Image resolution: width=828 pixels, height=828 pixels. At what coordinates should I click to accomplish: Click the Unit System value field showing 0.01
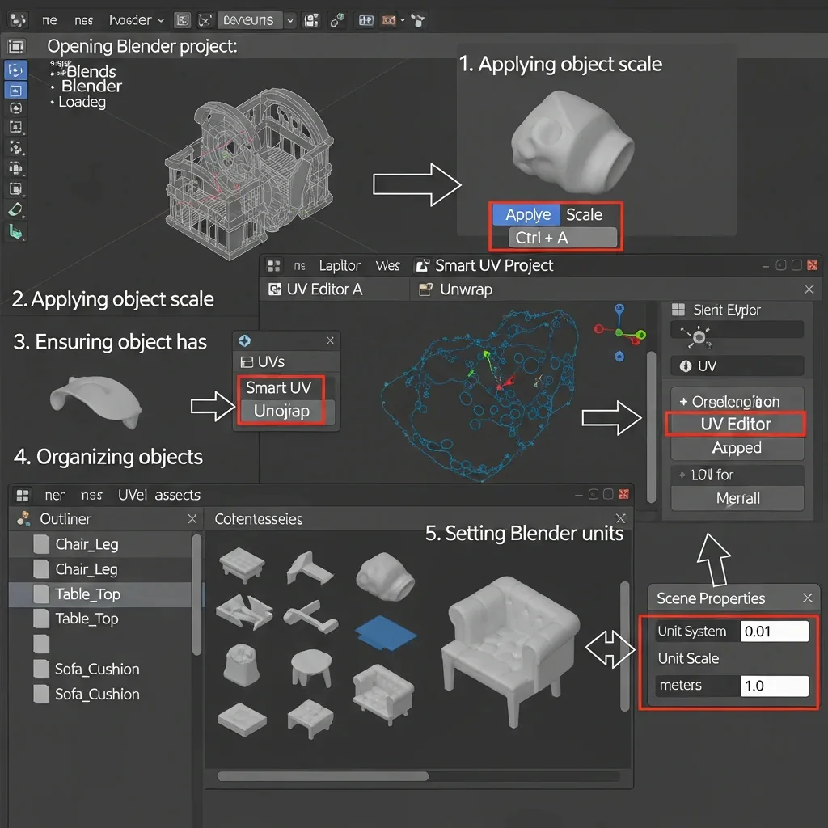(x=774, y=632)
